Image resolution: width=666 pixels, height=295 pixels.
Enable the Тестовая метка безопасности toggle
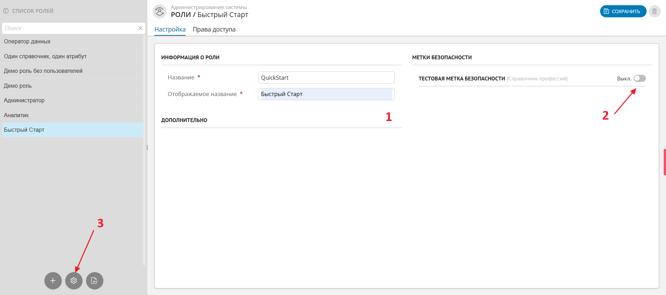pyautogui.click(x=639, y=79)
